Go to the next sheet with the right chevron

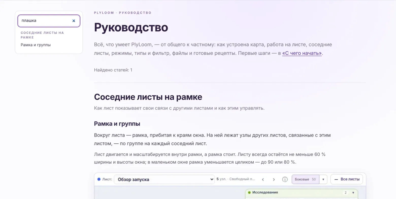coord(274,180)
